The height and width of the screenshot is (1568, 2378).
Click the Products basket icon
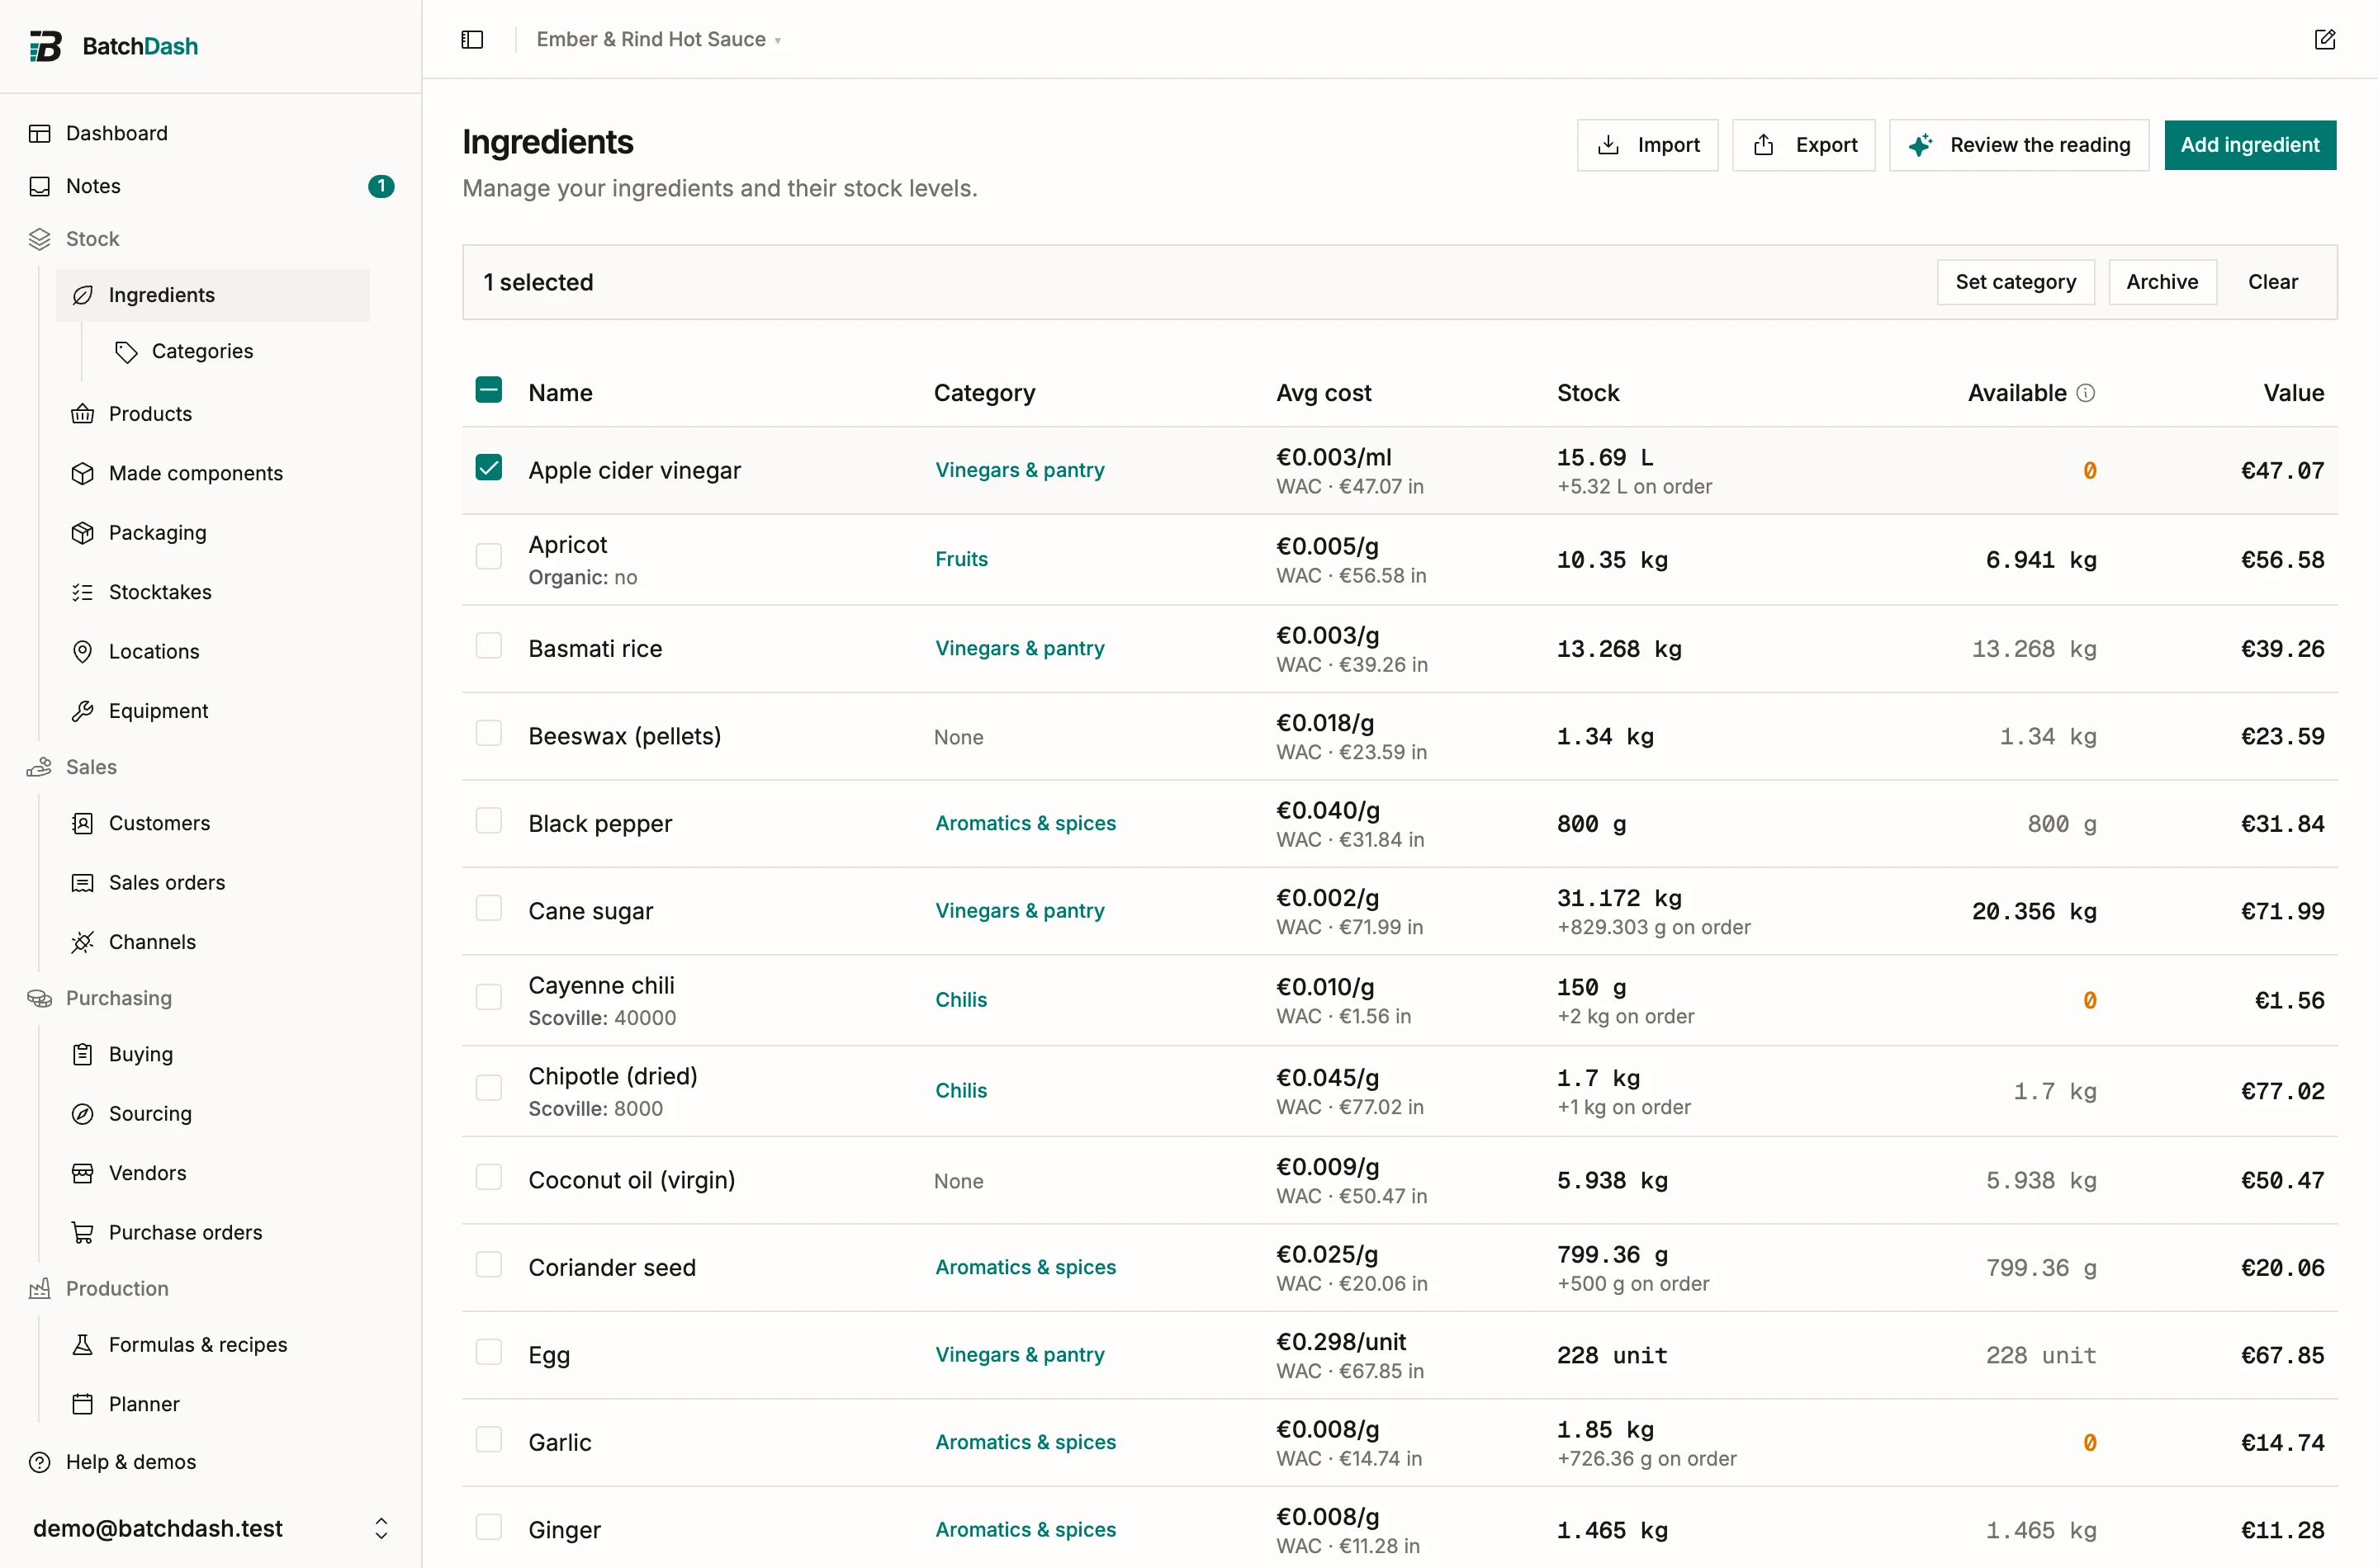(83, 414)
